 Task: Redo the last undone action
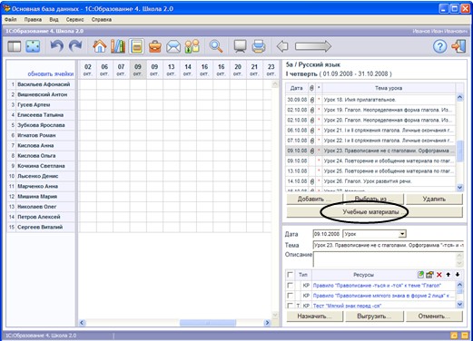(75, 46)
